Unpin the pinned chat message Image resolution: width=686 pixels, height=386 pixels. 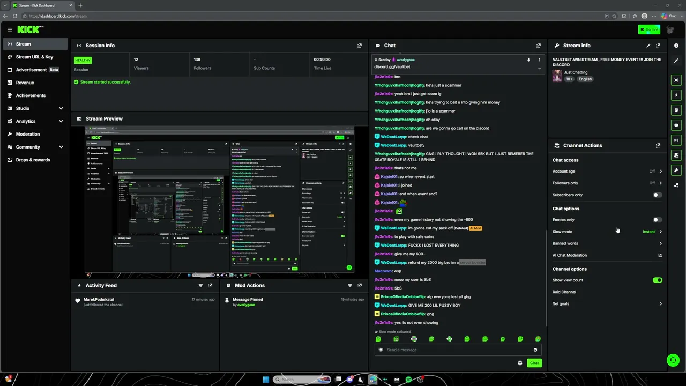coord(528,60)
